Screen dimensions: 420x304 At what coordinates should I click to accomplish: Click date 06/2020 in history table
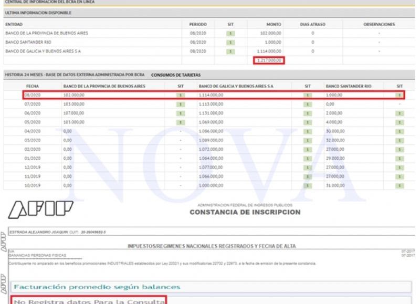pos(33,113)
